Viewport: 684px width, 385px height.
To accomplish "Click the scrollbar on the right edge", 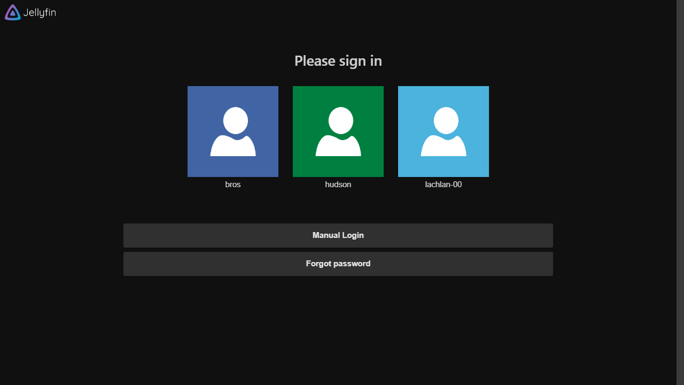I will click(x=680, y=192).
